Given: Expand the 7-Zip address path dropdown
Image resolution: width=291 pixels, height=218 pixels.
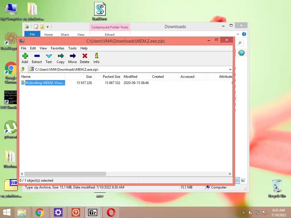Looking at the screenshot, I should click(230, 70).
